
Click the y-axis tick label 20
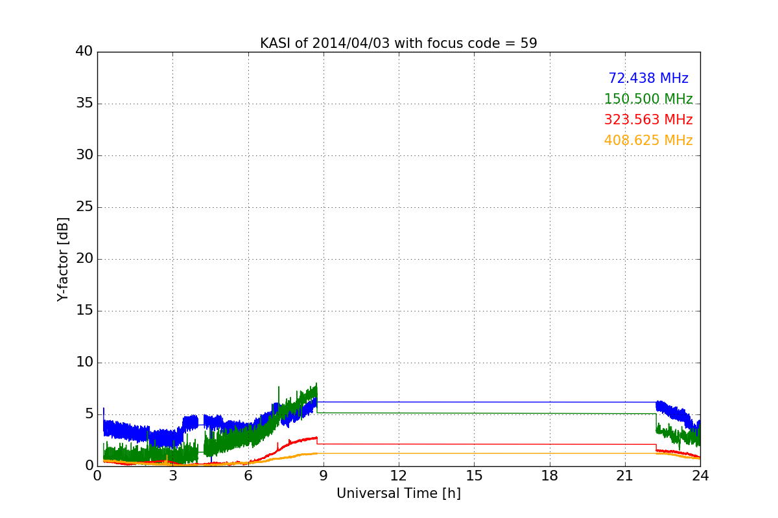click(x=84, y=259)
